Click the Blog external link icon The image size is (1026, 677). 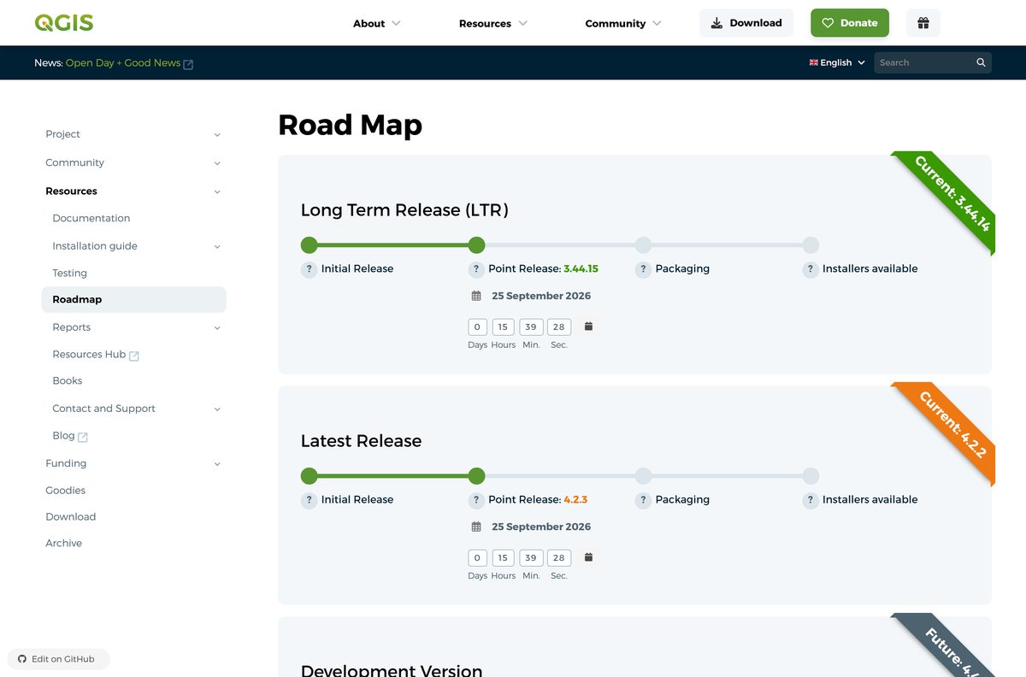(83, 437)
